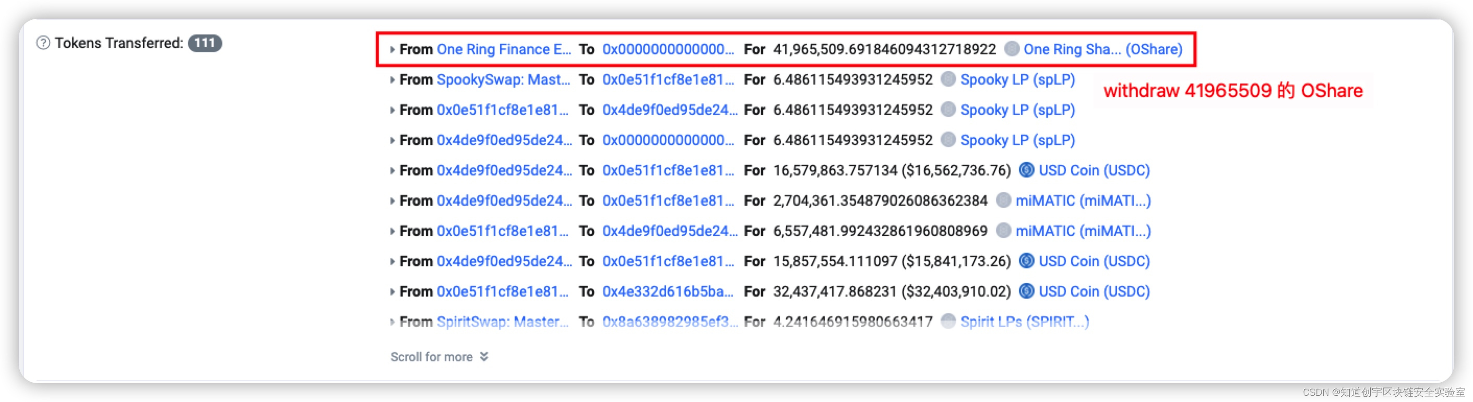The width and height of the screenshot is (1473, 402).
Task: Expand Spooky LP row from 0x4de9f0ed95de24 arrow
Action: (x=393, y=140)
